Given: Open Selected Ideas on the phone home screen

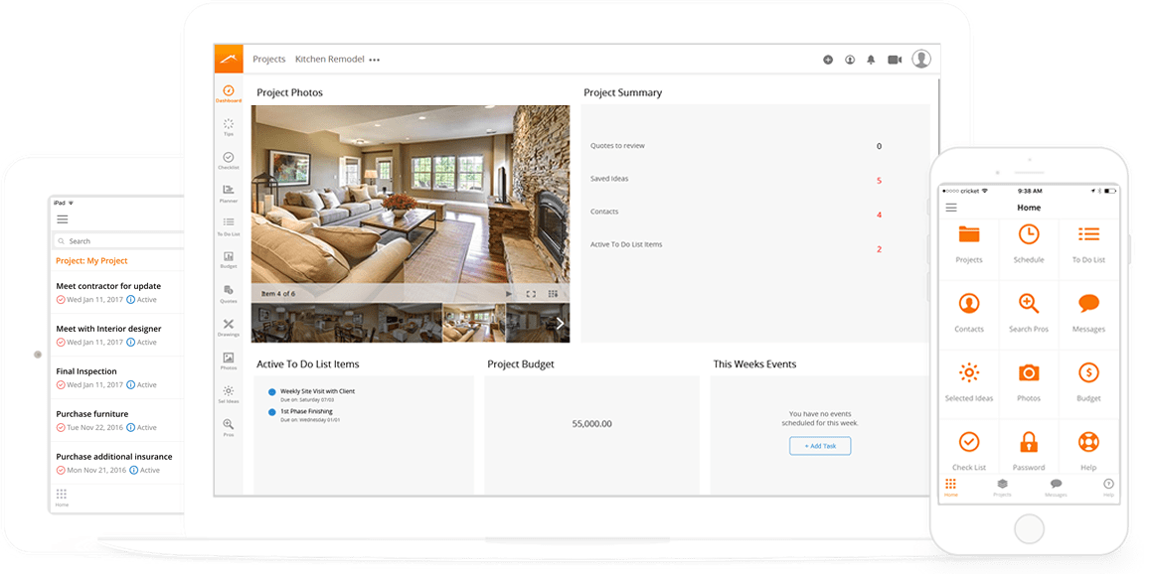Looking at the screenshot, I should tap(969, 382).
